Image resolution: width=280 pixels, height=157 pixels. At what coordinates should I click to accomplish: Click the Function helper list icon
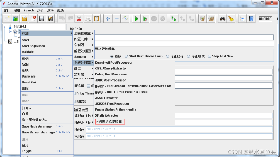[x=242, y=19]
